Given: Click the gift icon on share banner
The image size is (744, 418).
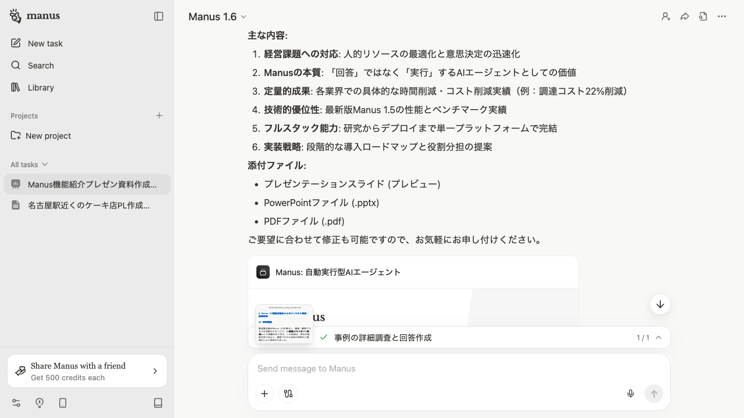Looking at the screenshot, I should point(20,371).
